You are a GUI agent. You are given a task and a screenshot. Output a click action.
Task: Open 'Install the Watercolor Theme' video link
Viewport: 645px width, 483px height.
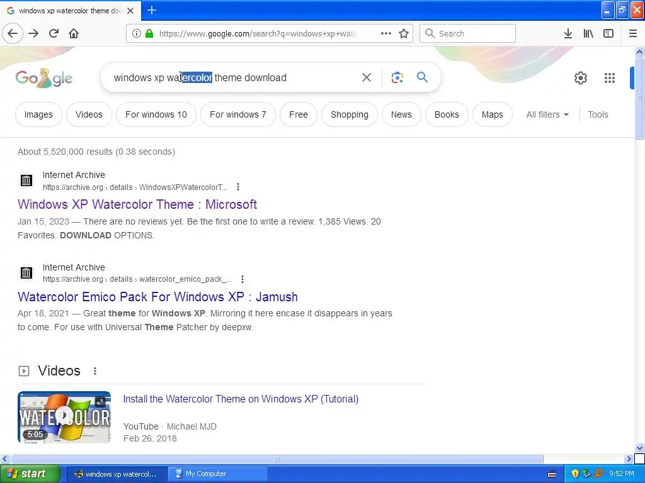(241, 399)
